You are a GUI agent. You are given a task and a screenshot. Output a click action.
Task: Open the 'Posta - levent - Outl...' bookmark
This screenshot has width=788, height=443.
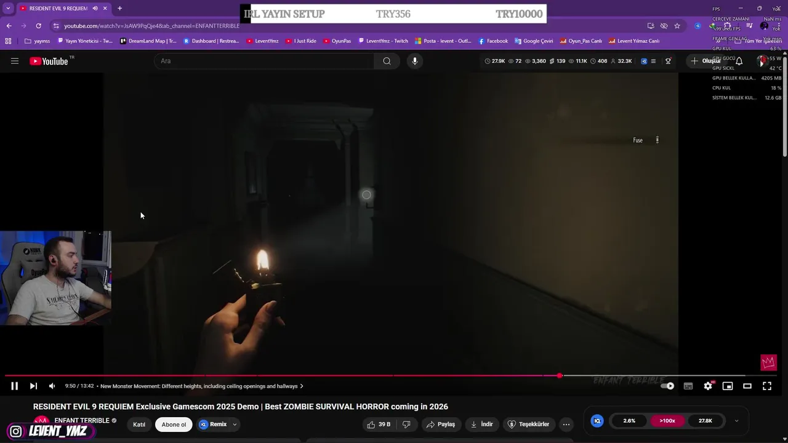tap(443, 41)
